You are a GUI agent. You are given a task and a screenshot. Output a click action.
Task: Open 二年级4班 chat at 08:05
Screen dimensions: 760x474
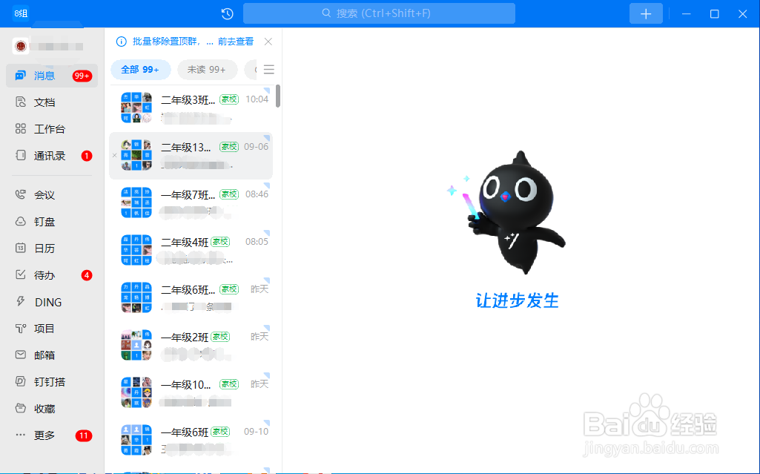(x=191, y=250)
